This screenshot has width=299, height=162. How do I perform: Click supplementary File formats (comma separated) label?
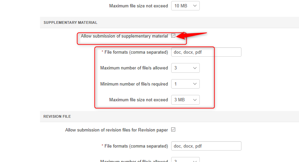[136, 52]
